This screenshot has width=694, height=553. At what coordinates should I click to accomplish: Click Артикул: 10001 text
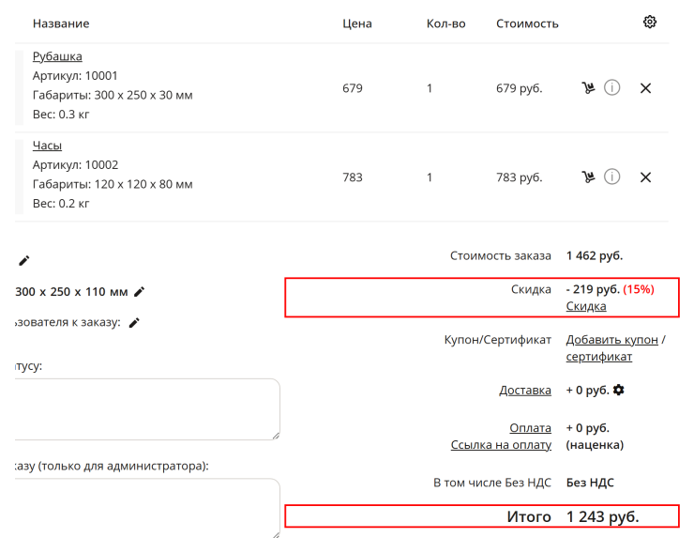click(x=75, y=76)
